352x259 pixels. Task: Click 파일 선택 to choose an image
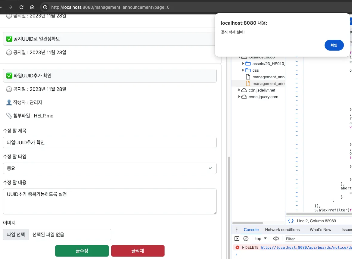coord(16,235)
